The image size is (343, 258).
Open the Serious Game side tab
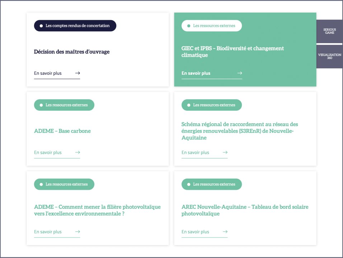[329, 31]
